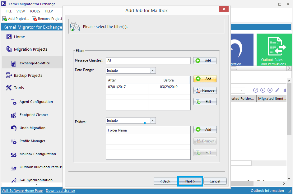Click the blue migration tile

pyautogui.click(x=242, y=50)
